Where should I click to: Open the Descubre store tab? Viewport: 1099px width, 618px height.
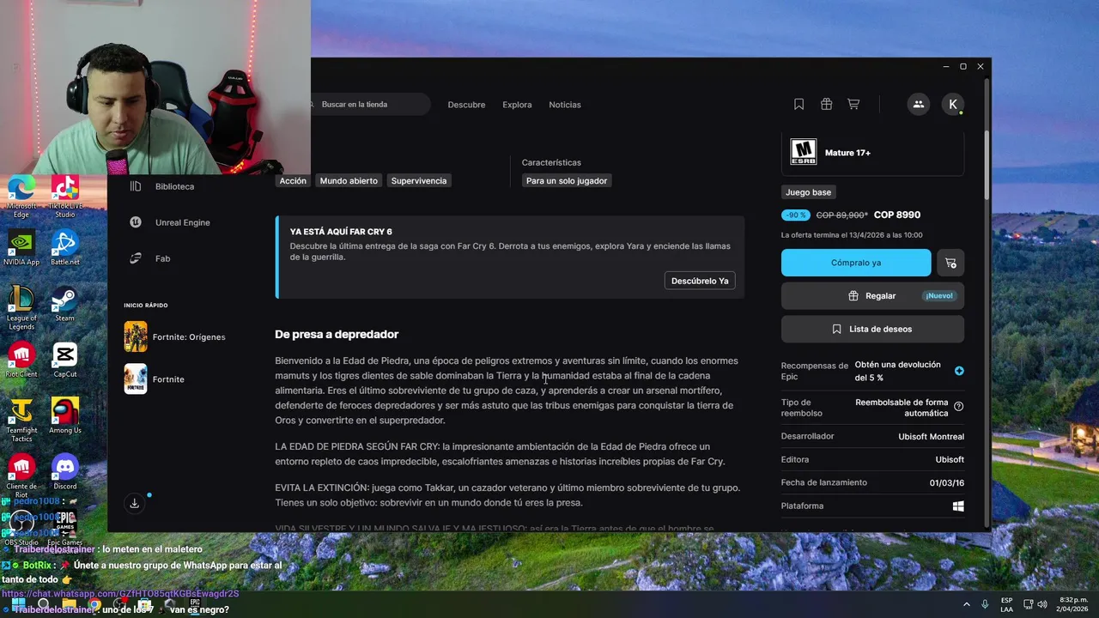coord(466,105)
